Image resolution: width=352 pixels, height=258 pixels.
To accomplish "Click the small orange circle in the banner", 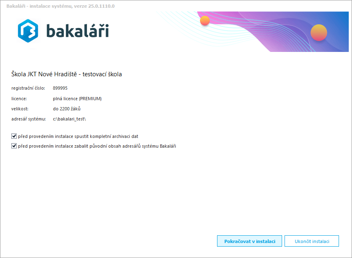I will 205,21.
